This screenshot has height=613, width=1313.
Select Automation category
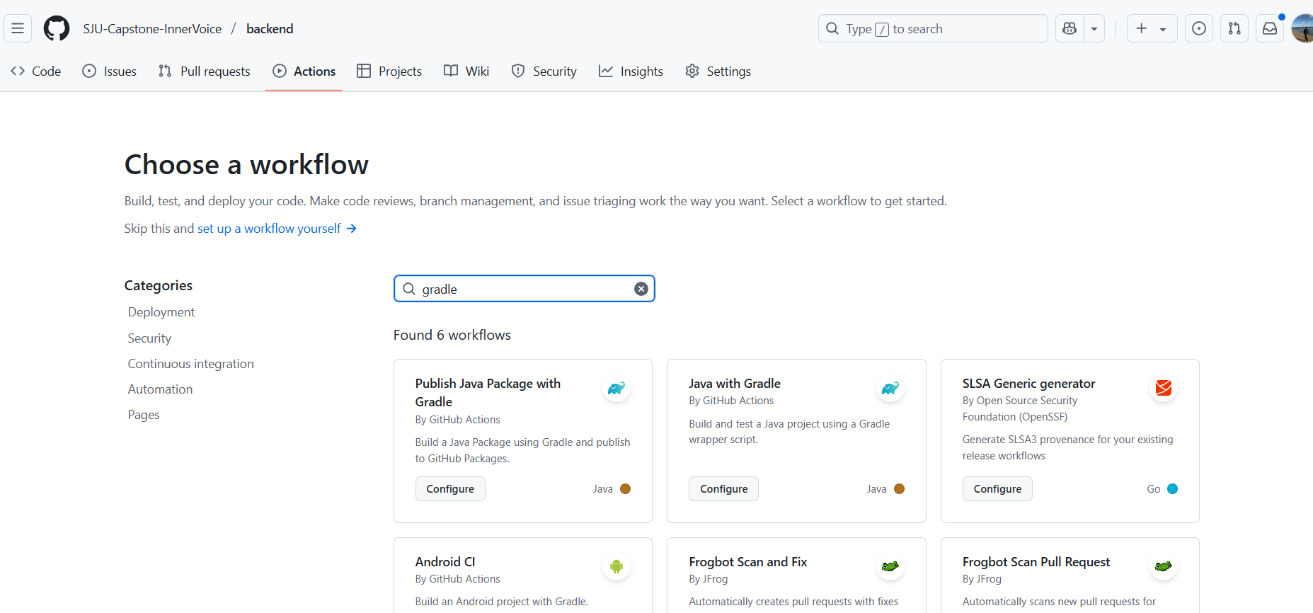[160, 389]
